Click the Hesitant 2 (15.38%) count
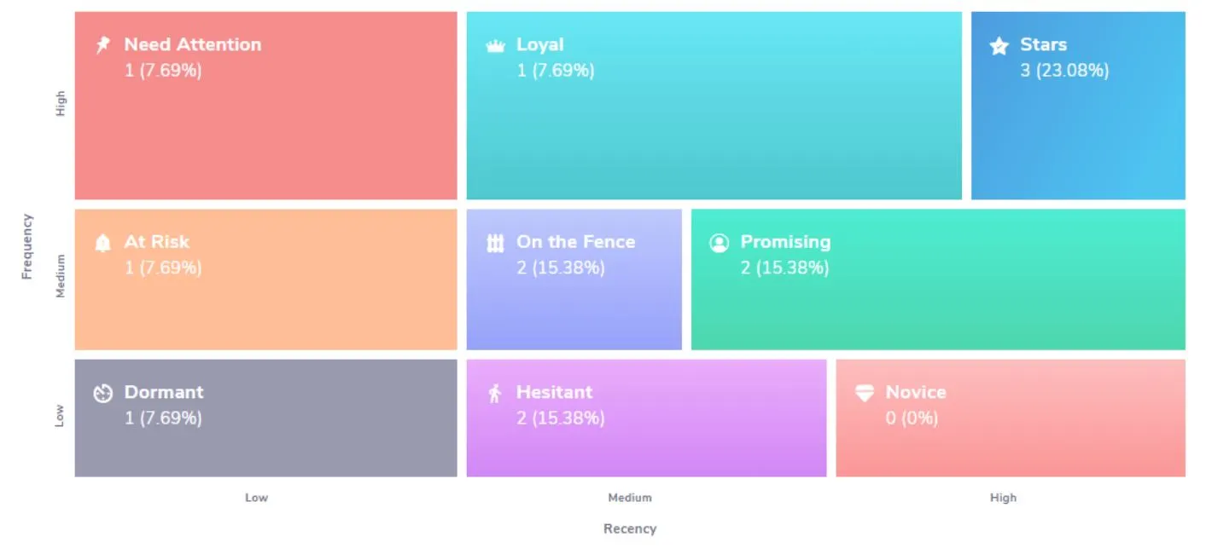1212x548 pixels. pos(560,418)
